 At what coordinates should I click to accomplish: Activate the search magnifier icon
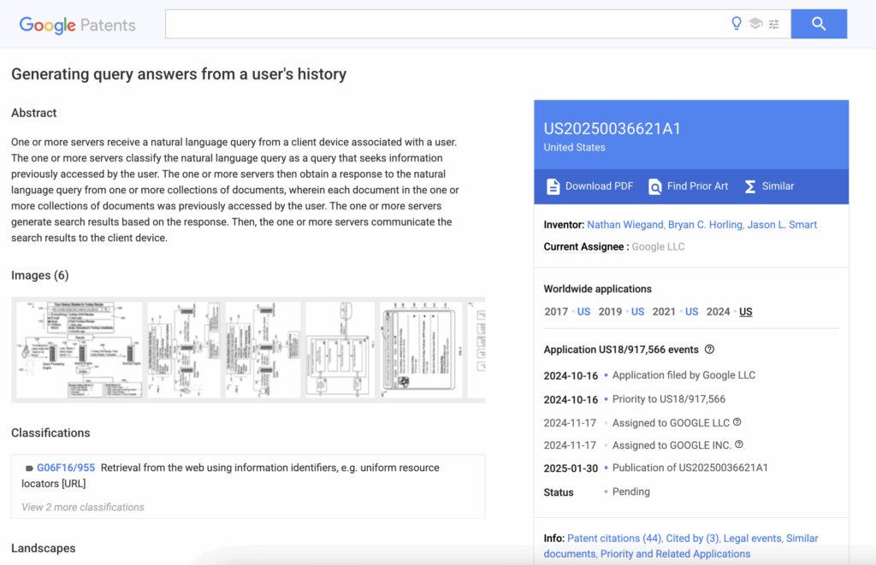(x=818, y=23)
